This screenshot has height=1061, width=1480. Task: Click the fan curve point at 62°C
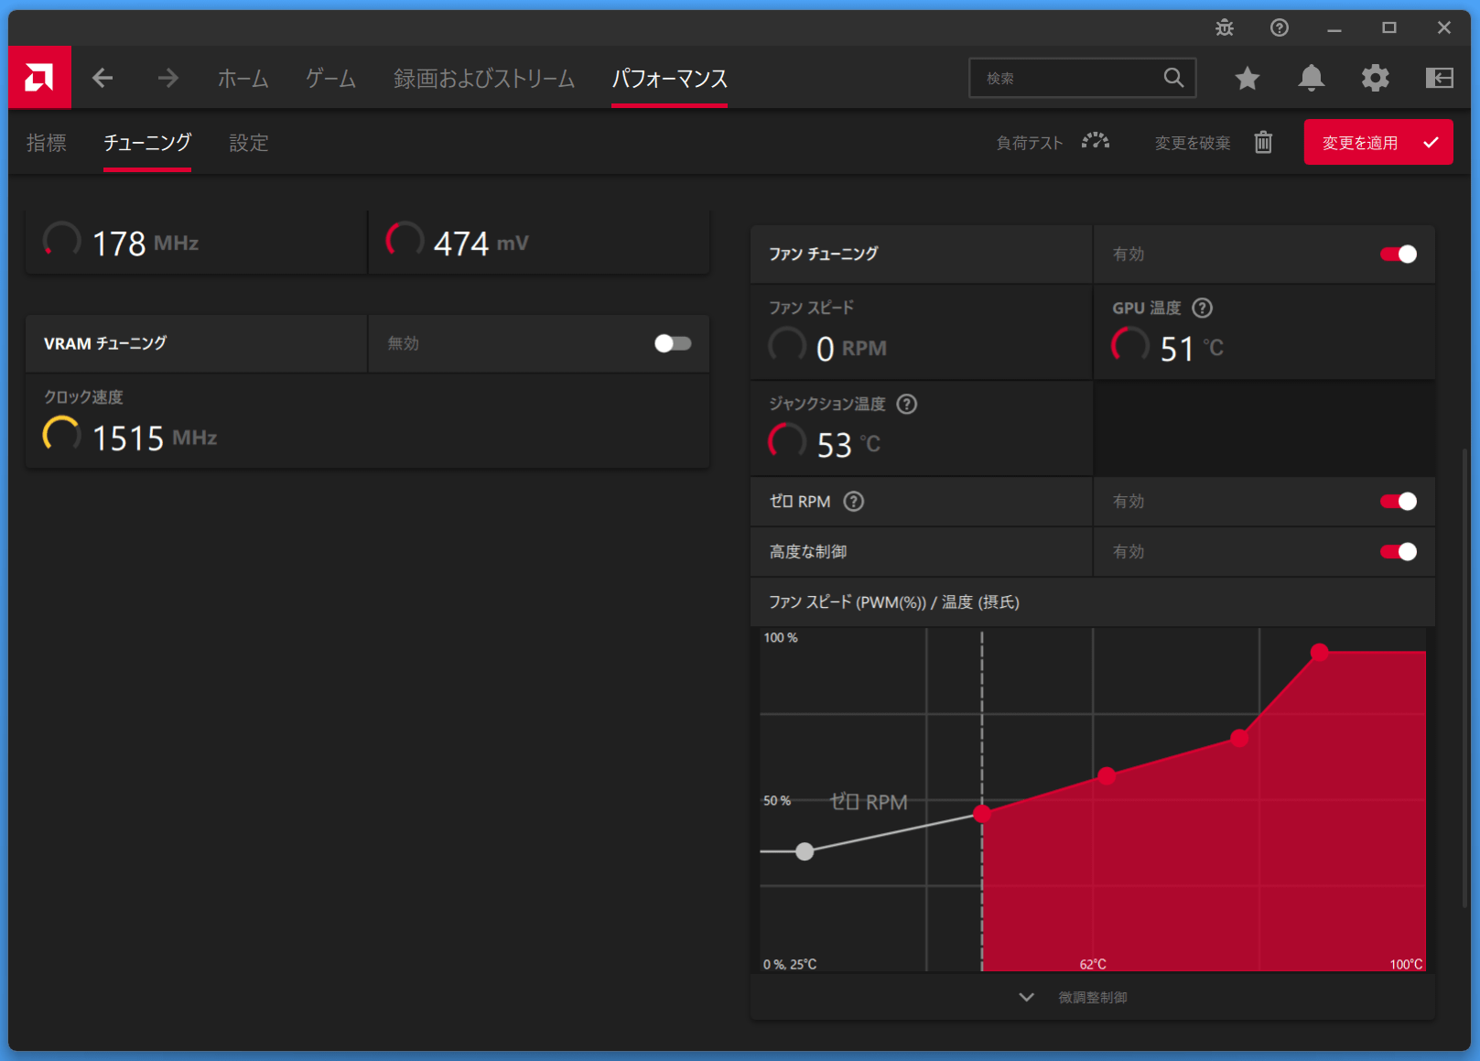click(1107, 776)
